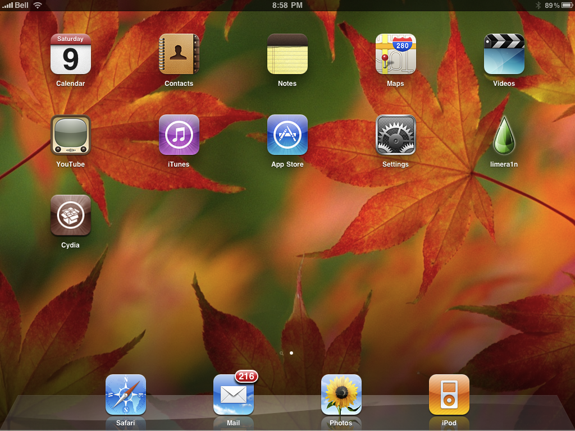Open the Cydia app
Viewport: 575px width, 431px height.
[70, 215]
